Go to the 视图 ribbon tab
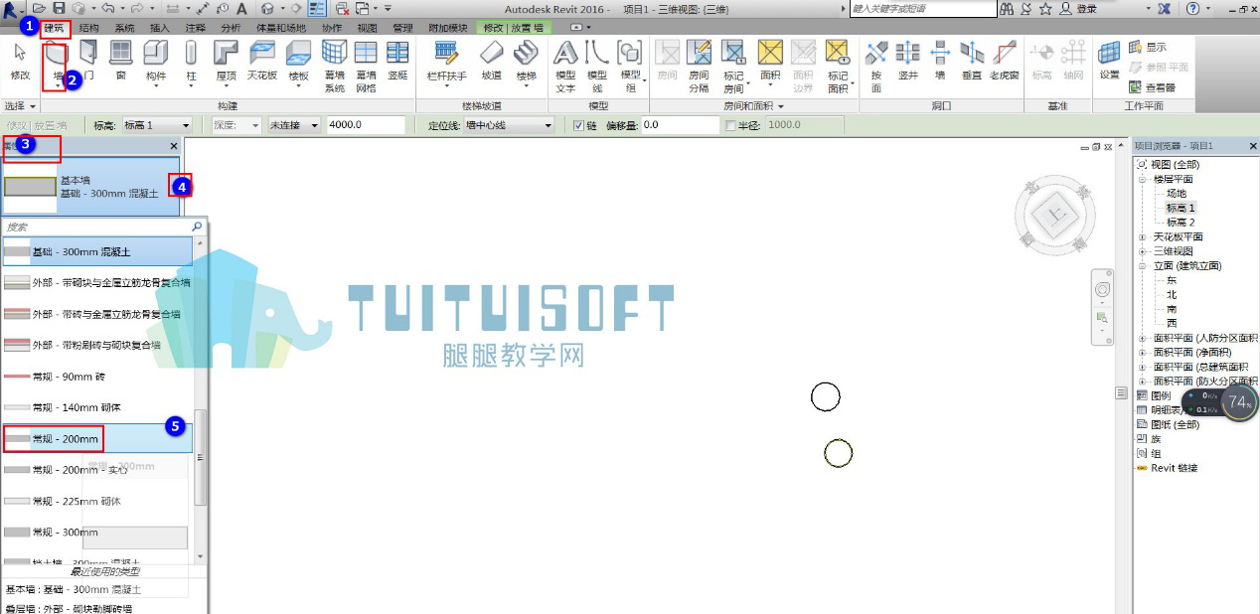This screenshot has height=614, width=1260. pyautogui.click(x=367, y=28)
